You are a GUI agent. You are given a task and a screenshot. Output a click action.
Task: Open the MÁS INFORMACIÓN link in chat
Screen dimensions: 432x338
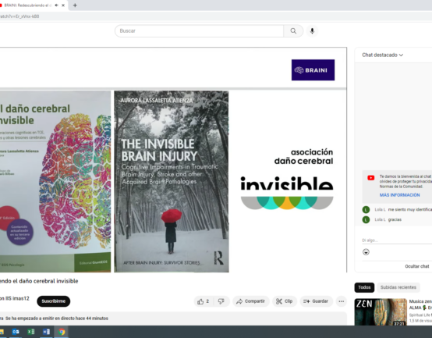(399, 195)
